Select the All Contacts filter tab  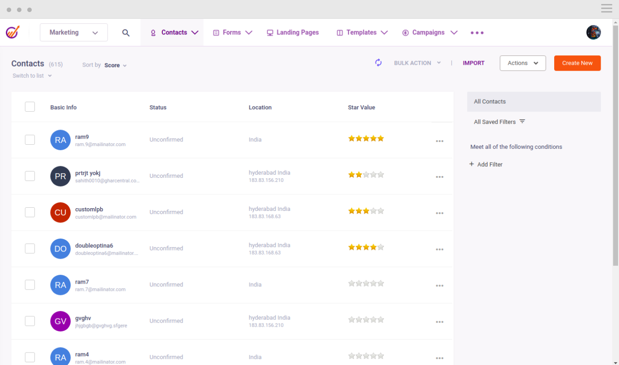534,101
